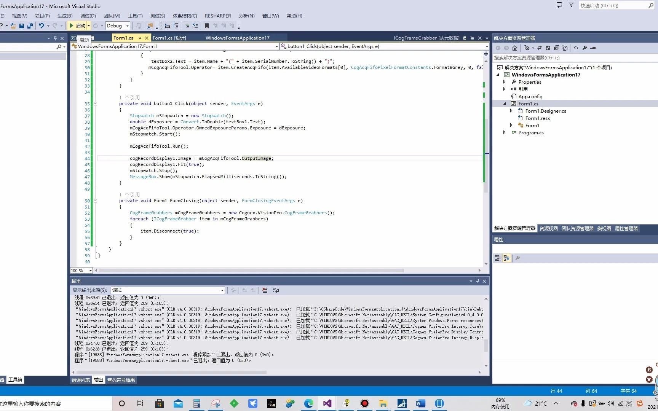Click Clear All icon in Output panel

coord(265,290)
